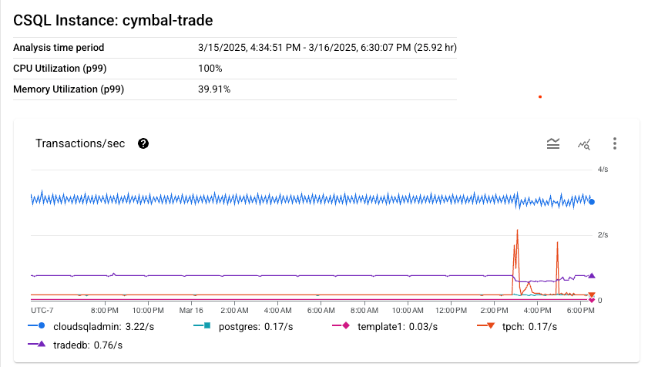Toggle cloudsqladmin series in legend
Image resolution: width=648 pixels, height=367 pixels.
(91, 326)
